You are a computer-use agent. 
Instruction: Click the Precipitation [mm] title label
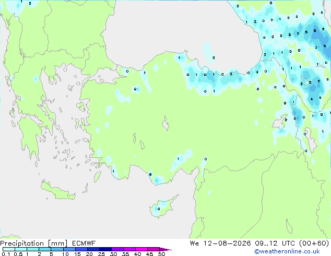(34, 243)
